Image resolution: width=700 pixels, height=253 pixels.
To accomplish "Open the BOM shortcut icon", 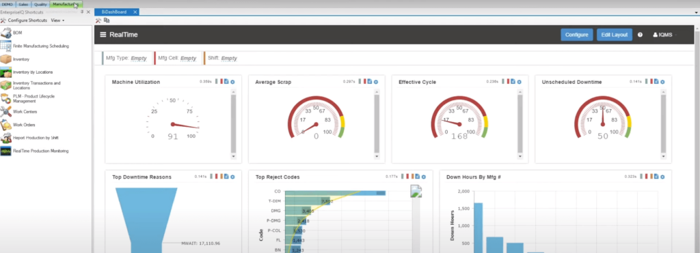I will pos(5,33).
